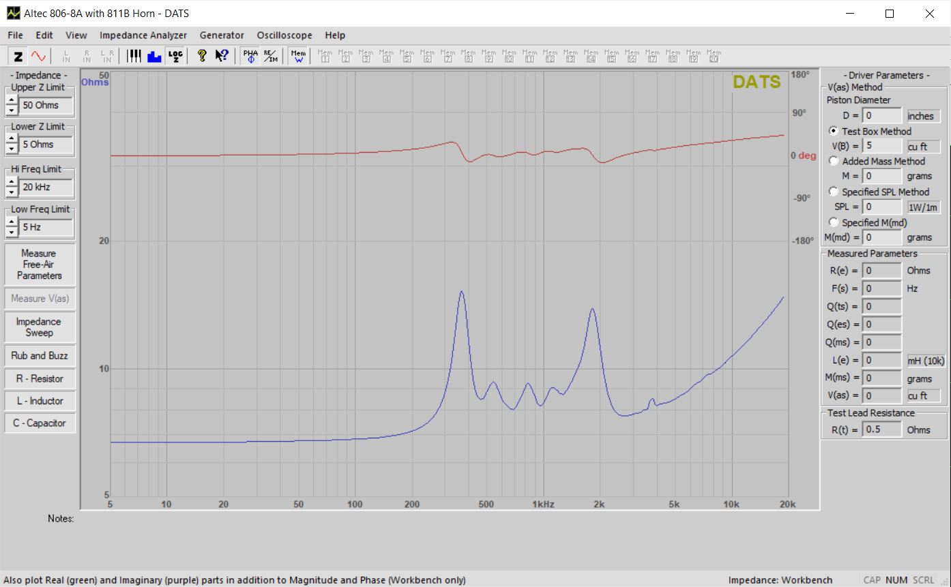The image size is (951, 587).
Task: Click the Upper Z Limit 50 Ohms field
Action: [x=46, y=105]
